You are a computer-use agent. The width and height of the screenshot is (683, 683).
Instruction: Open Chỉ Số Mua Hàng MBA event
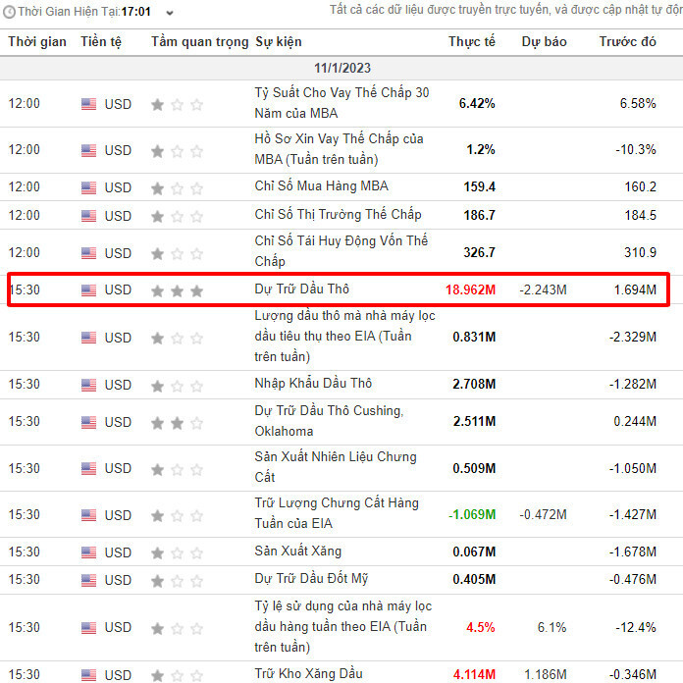pyautogui.click(x=322, y=186)
